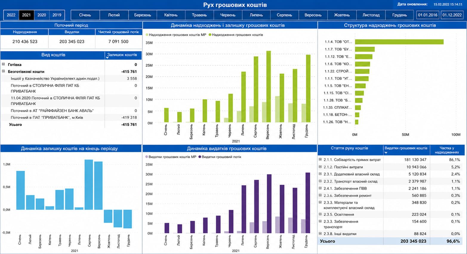Filter by month Червень
This screenshot has height=254, width=467.
click(228, 15)
